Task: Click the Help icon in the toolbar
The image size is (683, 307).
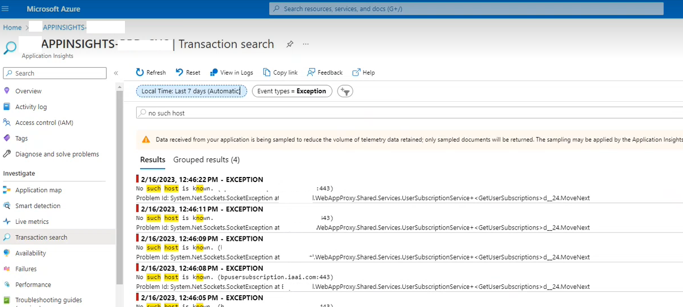Action: point(356,72)
